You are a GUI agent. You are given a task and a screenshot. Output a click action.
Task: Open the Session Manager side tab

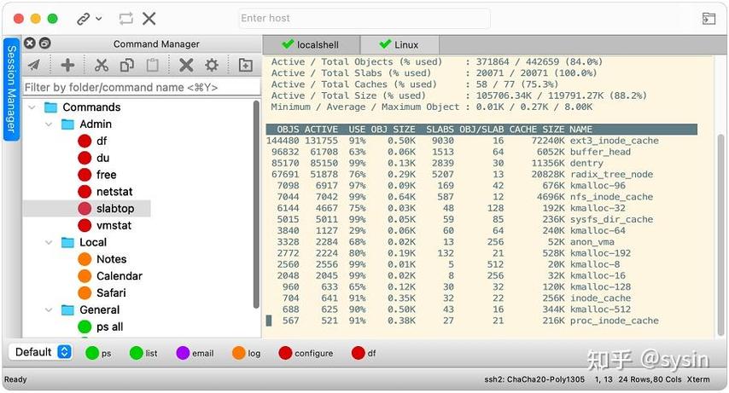click(12, 90)
